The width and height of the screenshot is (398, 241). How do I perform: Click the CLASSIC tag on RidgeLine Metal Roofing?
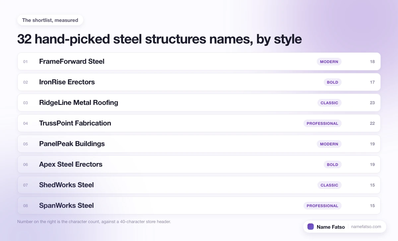coord(329,103)
